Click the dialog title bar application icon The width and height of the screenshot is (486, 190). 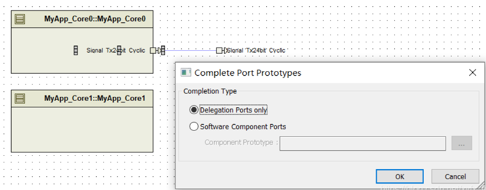(186, 73)
